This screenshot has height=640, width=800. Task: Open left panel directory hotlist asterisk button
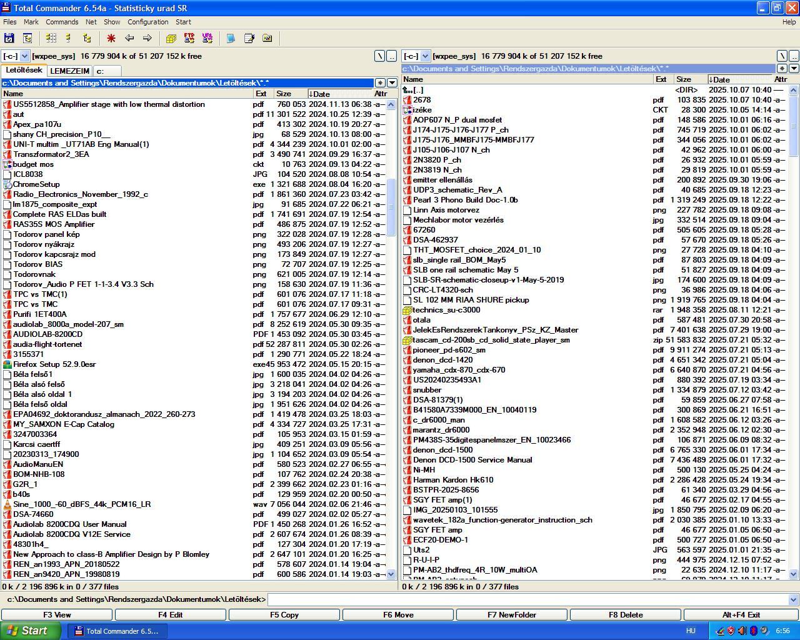[x=380, y=83]
